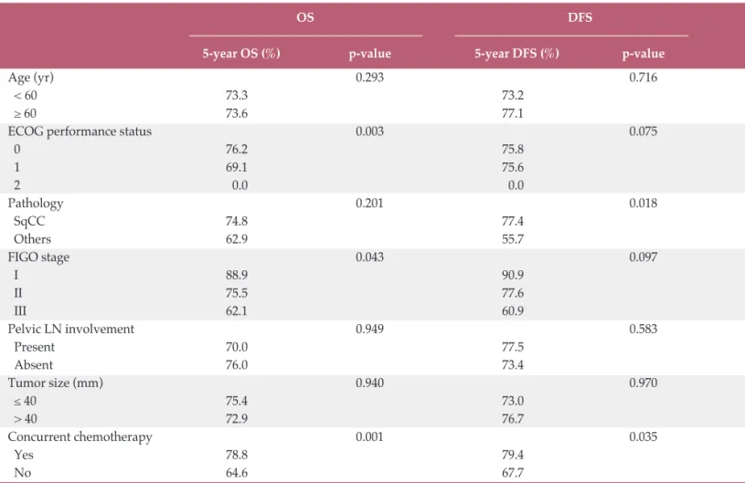The height and width of the screenshot is (483, 745).
Task: Select the Tumor size (mm) label
Action: [56, 383]
